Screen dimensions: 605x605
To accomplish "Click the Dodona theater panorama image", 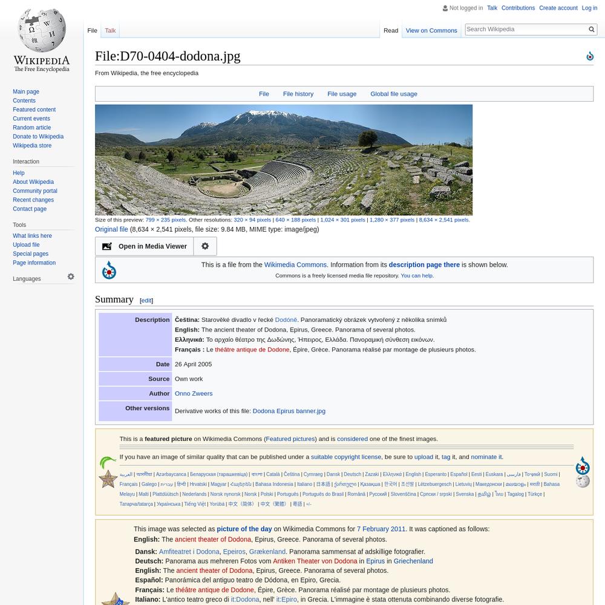I will (x=284, y=160).
